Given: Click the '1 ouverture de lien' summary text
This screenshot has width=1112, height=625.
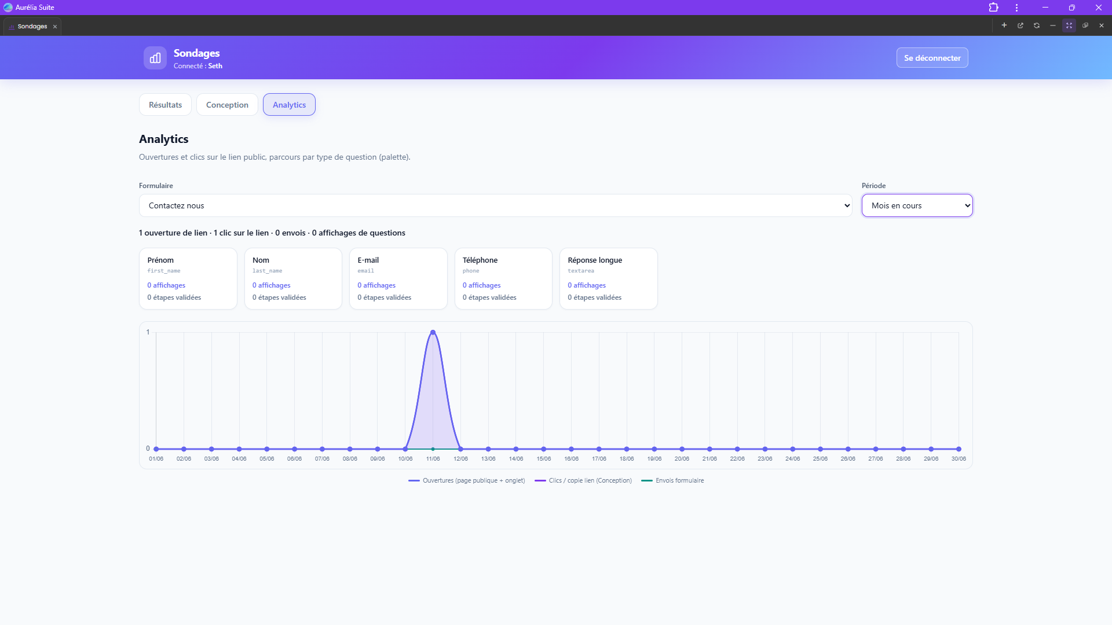Looking at the screenshot, I should click(173, 233).
